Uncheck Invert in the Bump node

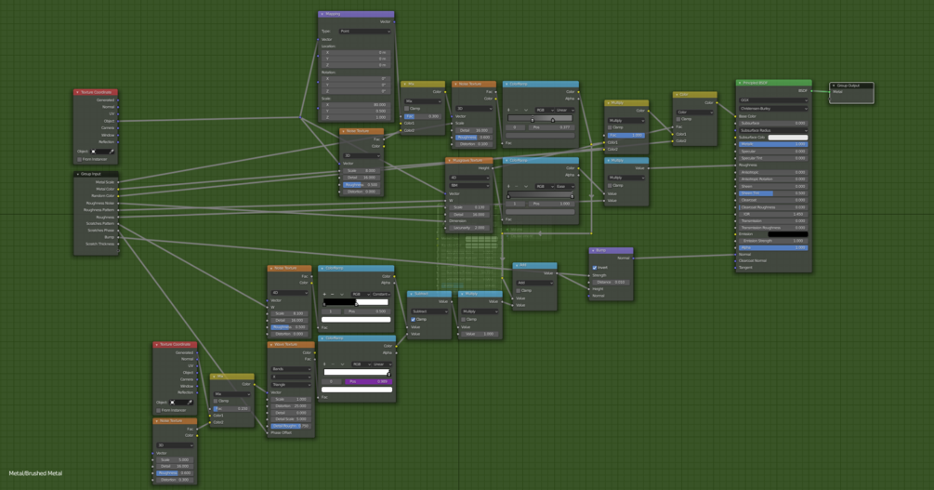coord(595,268)
